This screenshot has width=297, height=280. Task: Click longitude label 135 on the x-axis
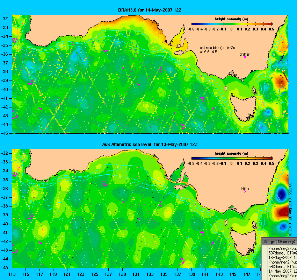164,274
